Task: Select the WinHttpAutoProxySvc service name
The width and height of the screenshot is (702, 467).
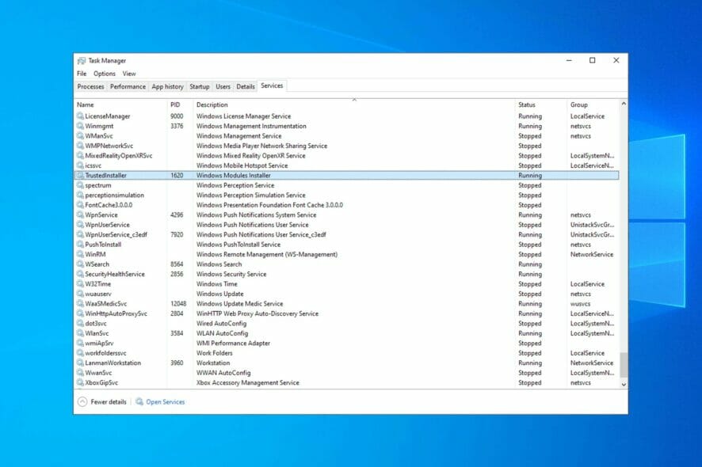Action: click(x=116, y=313)
